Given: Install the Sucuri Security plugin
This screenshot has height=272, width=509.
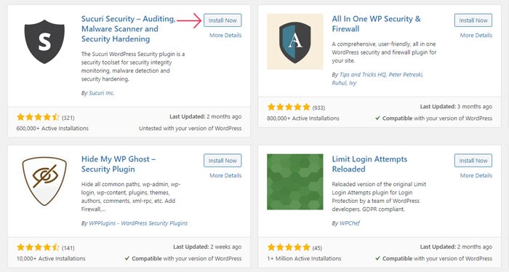Looking at the screenshot, I should click(x=223, y=20).
